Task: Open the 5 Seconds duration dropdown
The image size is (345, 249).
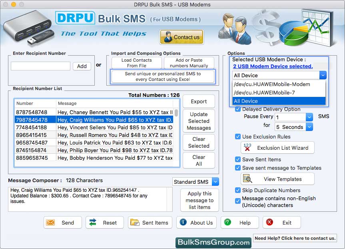Action: pos(309,127)
